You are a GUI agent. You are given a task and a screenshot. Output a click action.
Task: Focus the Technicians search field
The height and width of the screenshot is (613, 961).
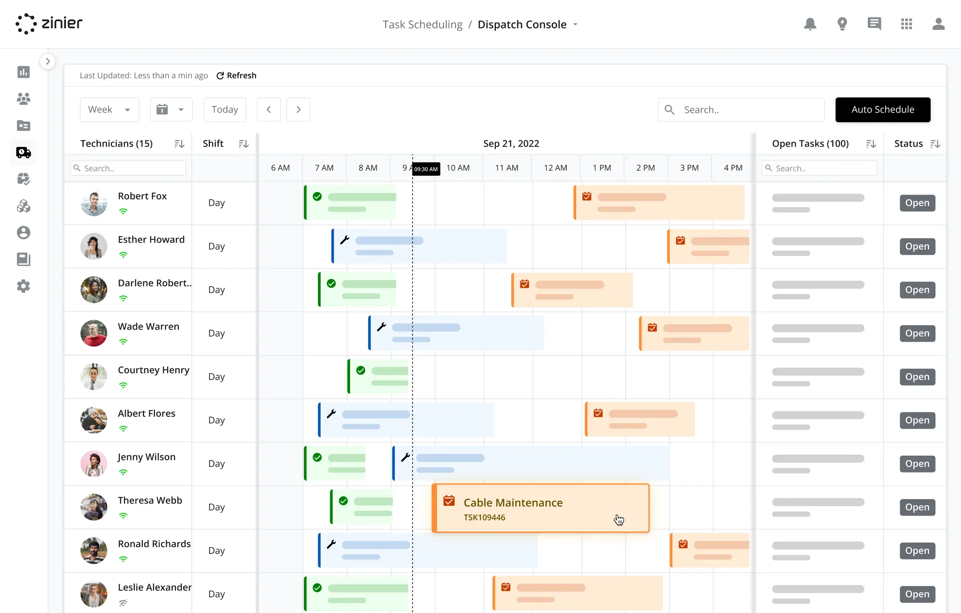click(128, 168)
